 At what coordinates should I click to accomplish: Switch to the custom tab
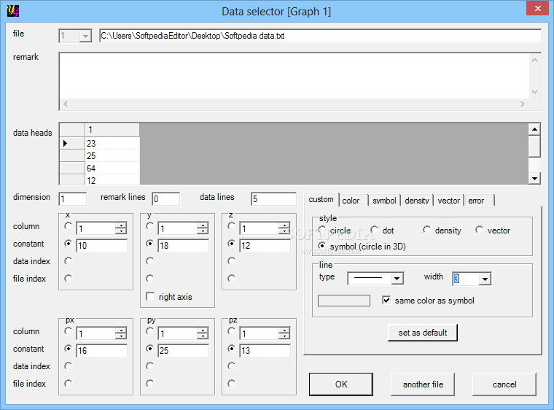(x=321, y=199)
